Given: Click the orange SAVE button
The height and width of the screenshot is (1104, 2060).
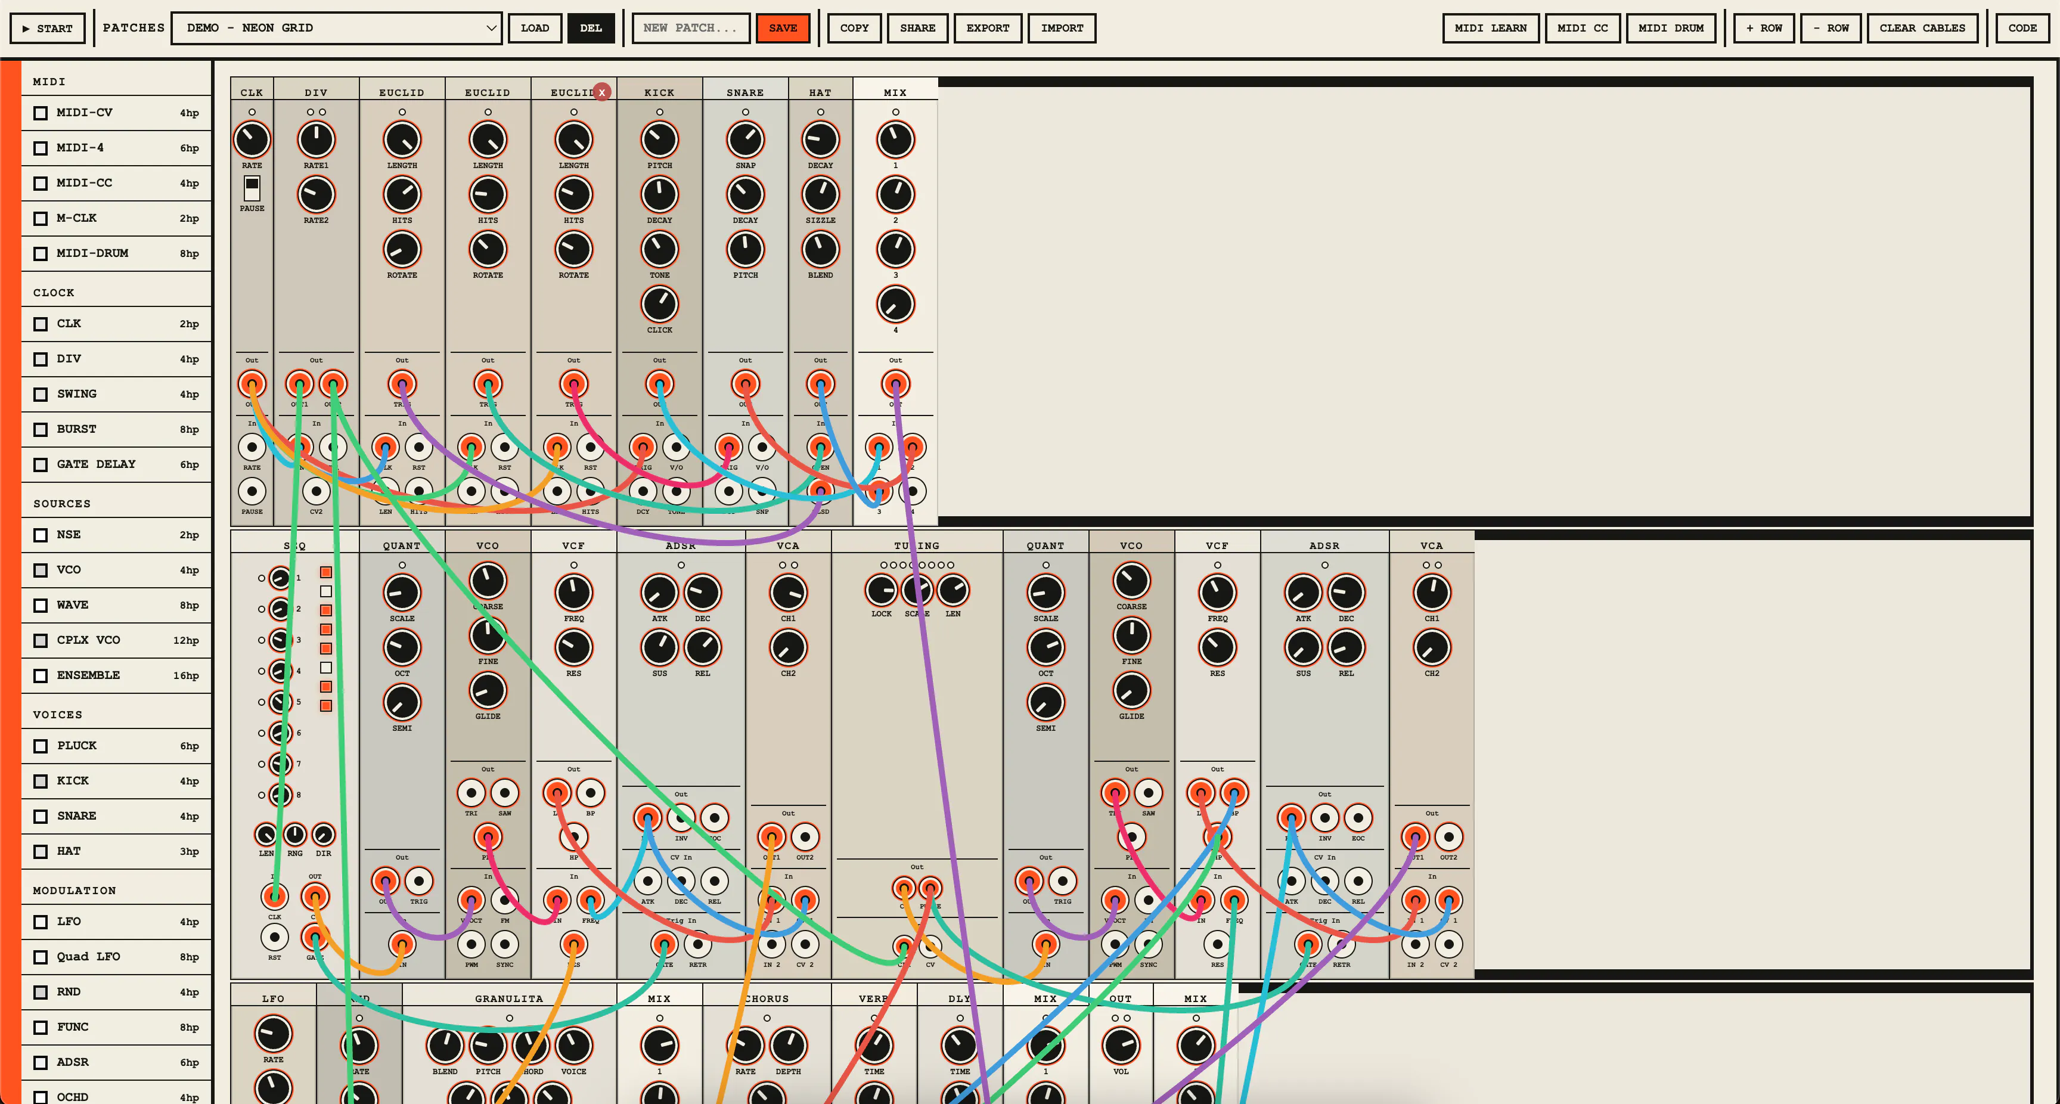Looking at the screenshot, I should [x=783, y=28].
